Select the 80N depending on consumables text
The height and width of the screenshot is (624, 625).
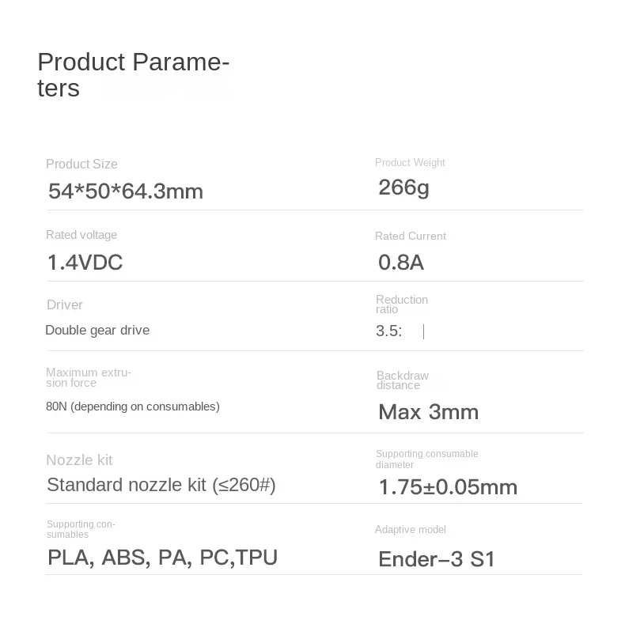(x=133, y=407)
